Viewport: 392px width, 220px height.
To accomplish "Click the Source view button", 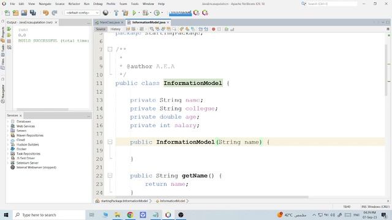I will point(100,29).
